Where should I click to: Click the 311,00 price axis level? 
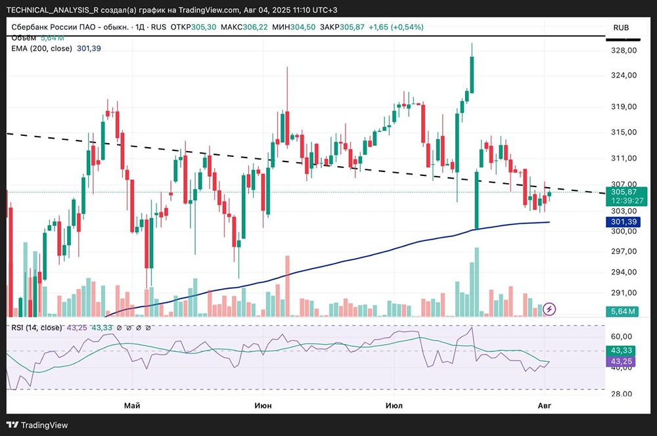point(624,158)
